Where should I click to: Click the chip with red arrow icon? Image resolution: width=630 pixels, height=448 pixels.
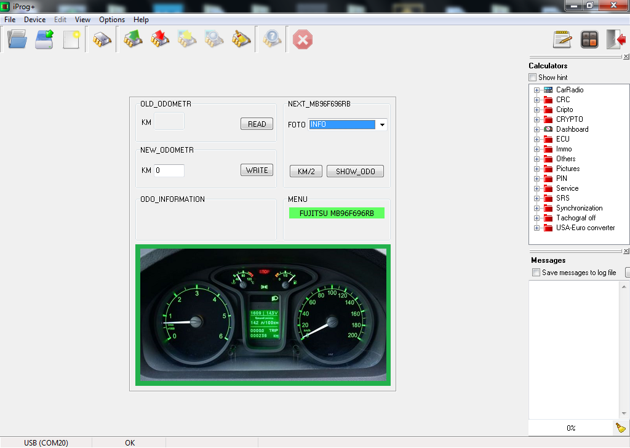(x=160, y=40)
